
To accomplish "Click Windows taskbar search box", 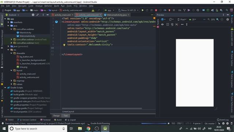I will (x=37, y=129).
